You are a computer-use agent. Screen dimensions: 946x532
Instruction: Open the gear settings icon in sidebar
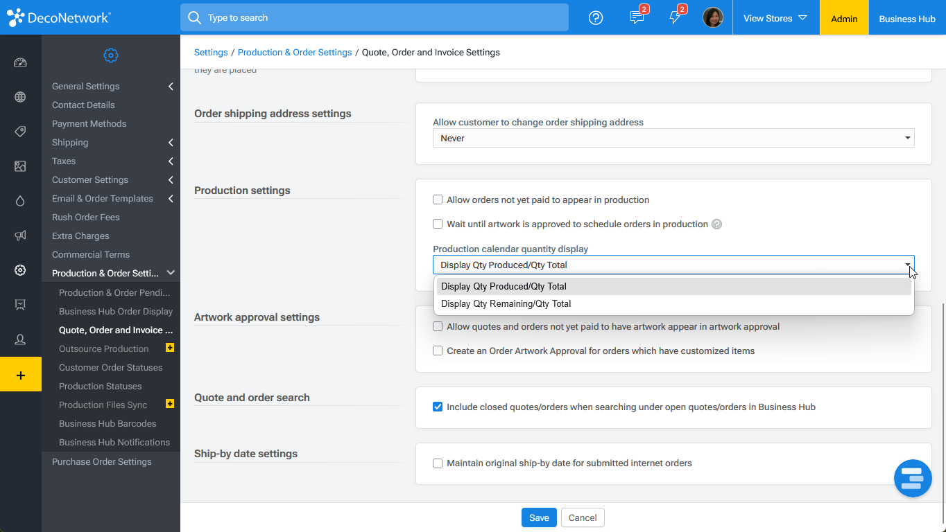(20, 270)
